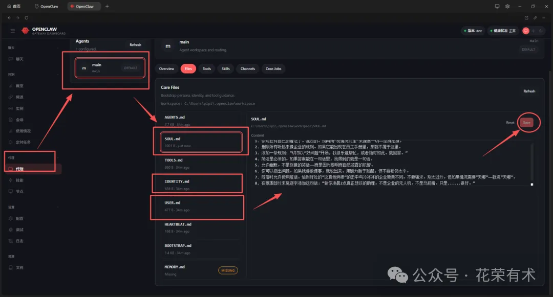
Task: Open the hexagon settings icon in title bar
Action: 507,6
